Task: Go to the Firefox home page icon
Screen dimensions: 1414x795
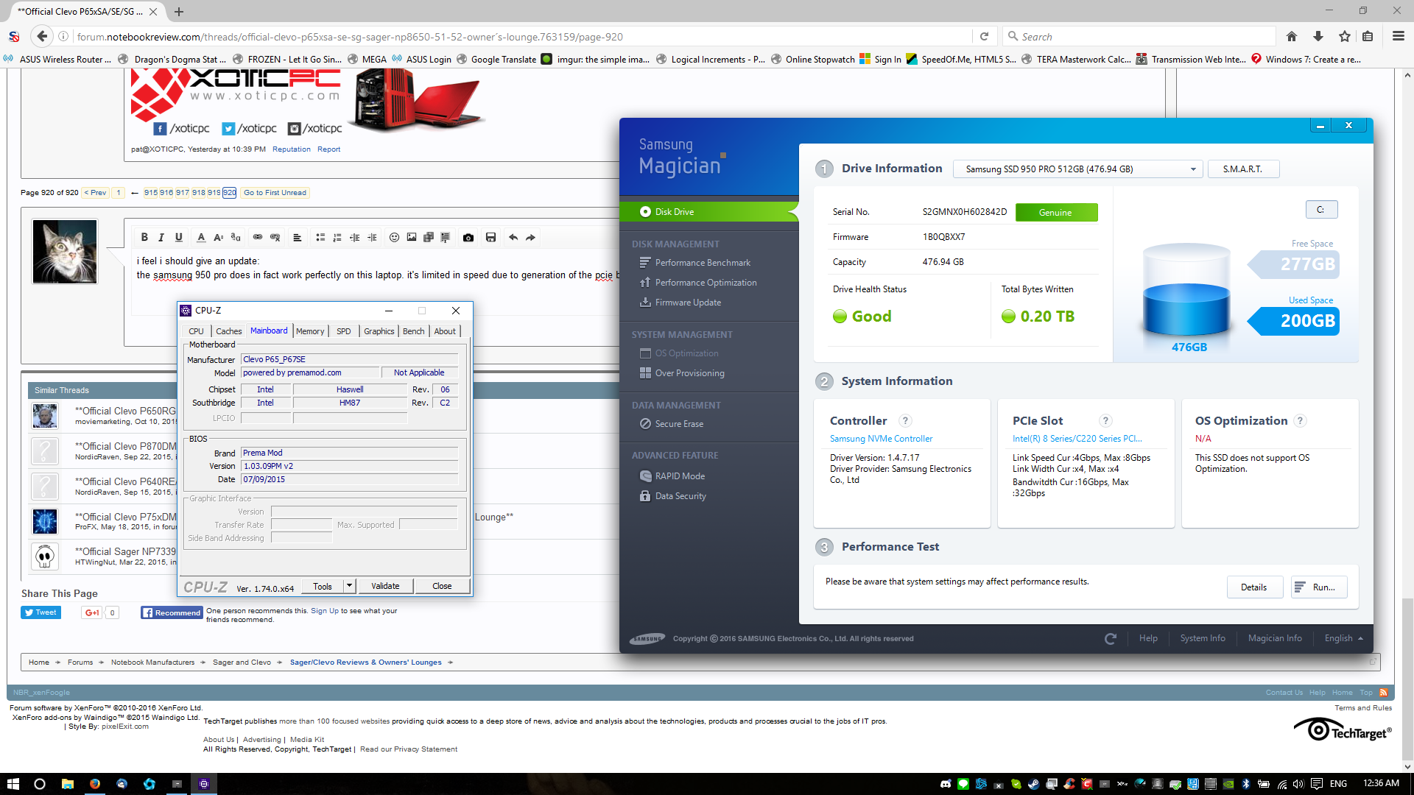Action: [x=1292, y=36]
